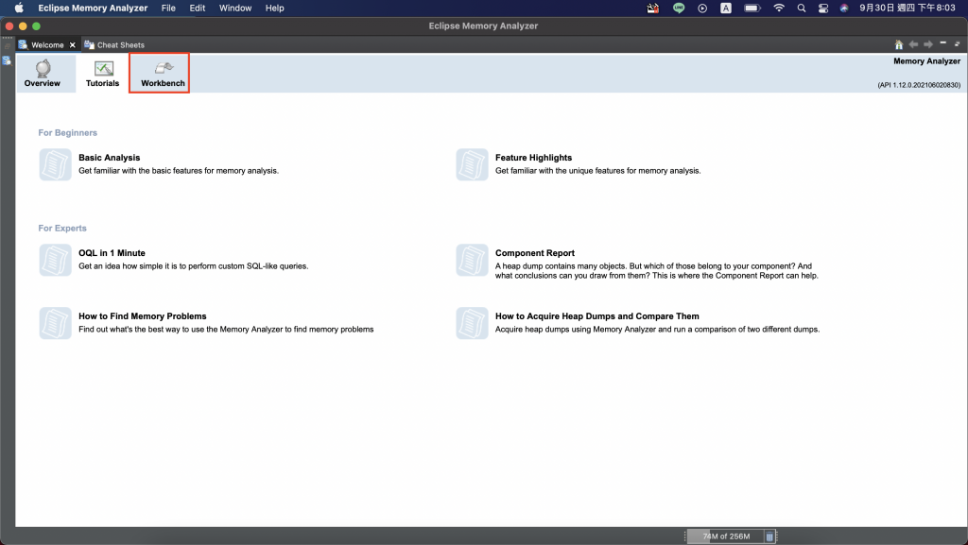Screen dimensions: 968x545
Task: Open the Eclipse Memory Analyzer app menu
Action: click(93, 8)
